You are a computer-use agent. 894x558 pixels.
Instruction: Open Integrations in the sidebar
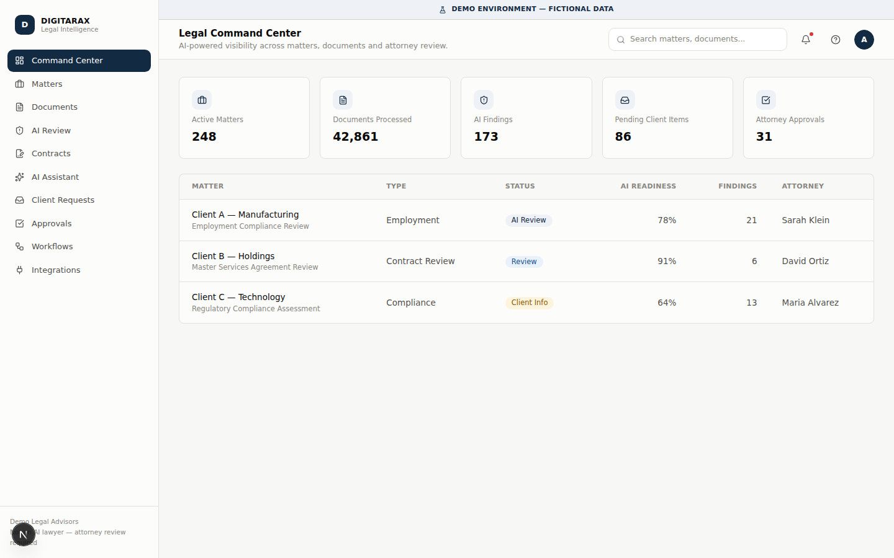point(79,270)
